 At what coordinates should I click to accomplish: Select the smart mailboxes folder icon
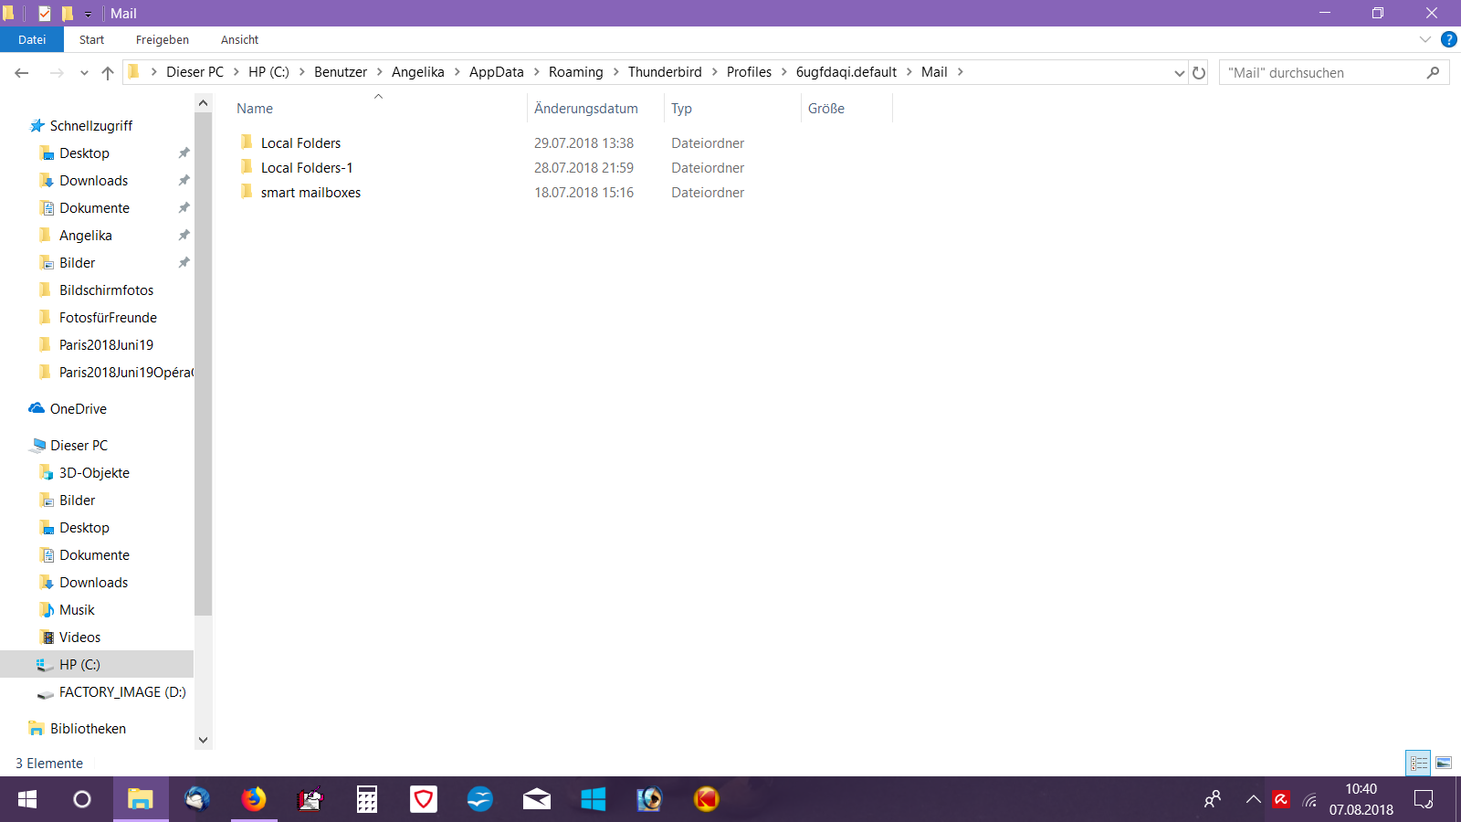click(x=247, y=192)
